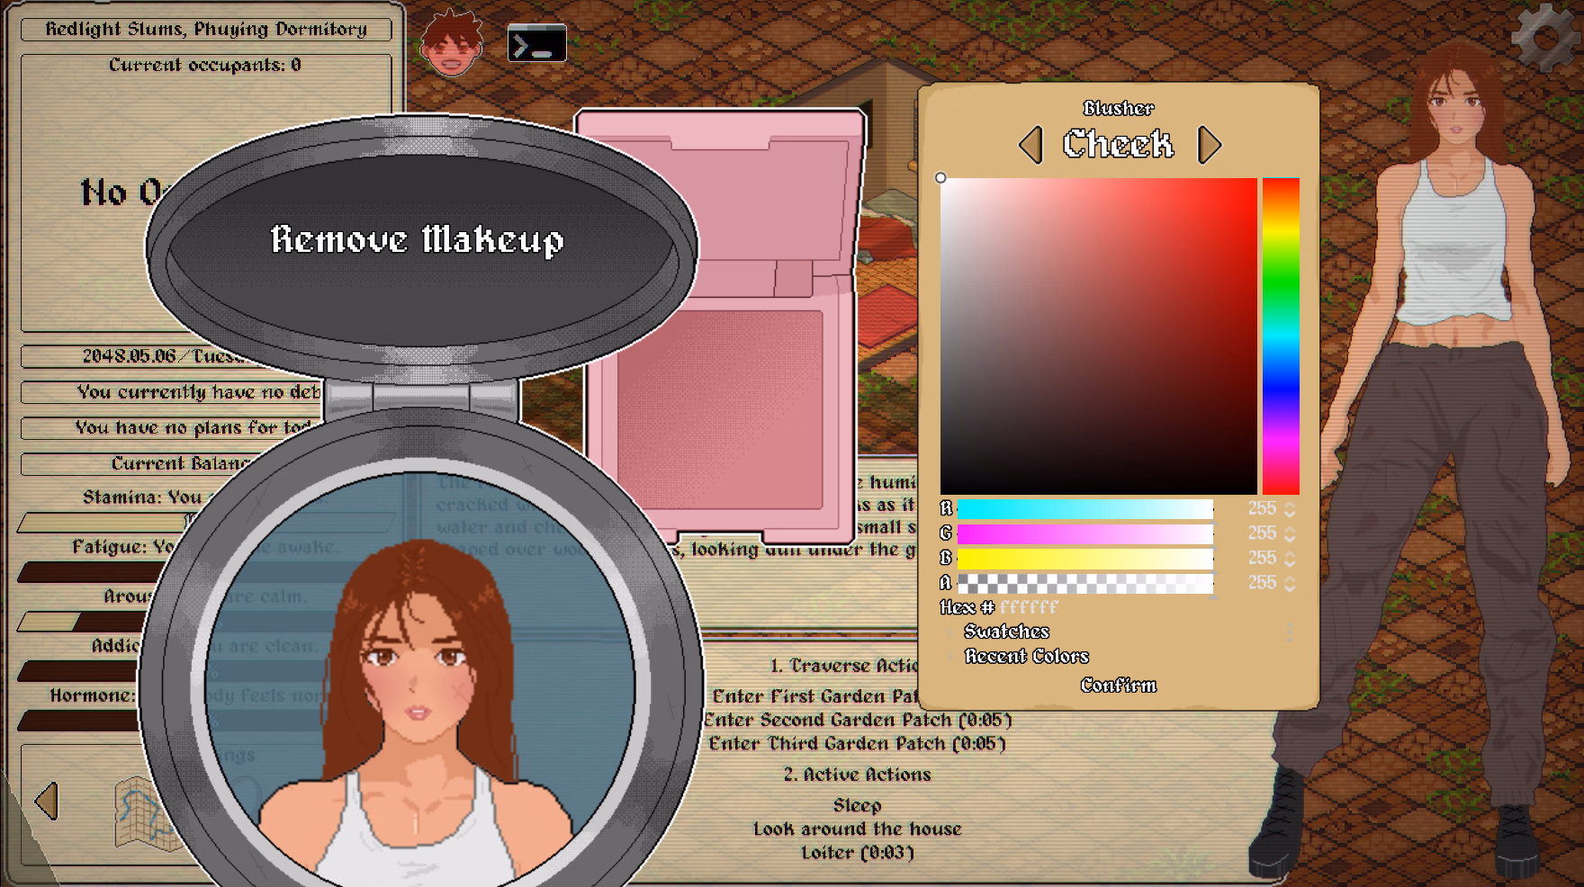Image resolution: width=1584 pixels, height=887 pixels.
Task: Click the 2. Active Actions heading
Action: point(858,775)
